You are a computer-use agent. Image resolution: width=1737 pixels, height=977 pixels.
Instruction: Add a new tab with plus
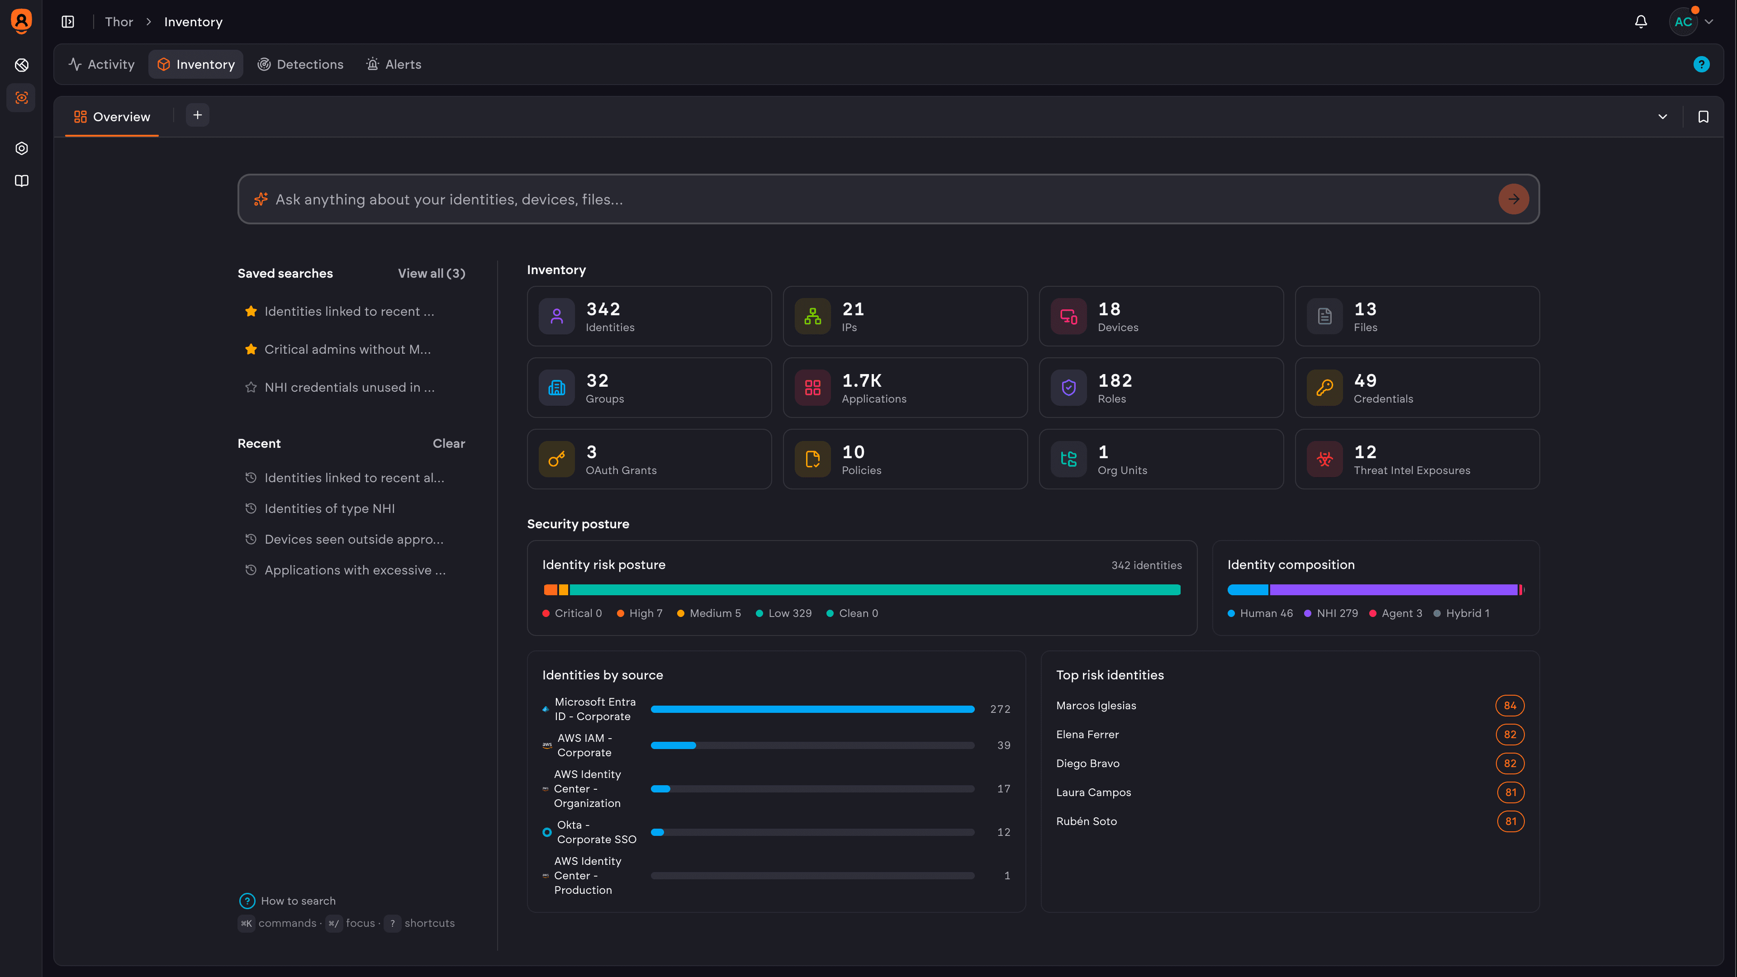click(198, 115)
